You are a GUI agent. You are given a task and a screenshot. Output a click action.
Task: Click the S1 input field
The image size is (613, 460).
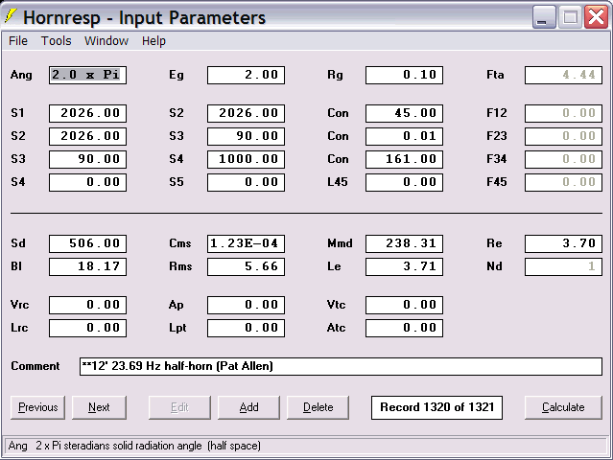[87, 113]
